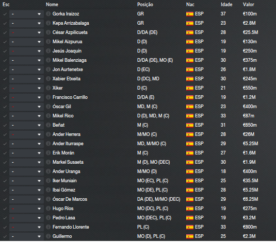The width and height of the screenshot is (276, 242).
Task: Open info icon beside Óscar Gil
Action: pos(48,107)
